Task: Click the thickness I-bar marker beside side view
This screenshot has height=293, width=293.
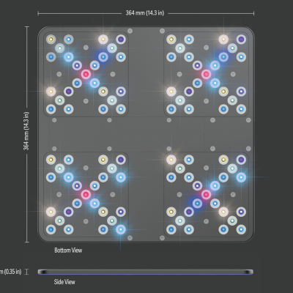Action: (26, 272)
